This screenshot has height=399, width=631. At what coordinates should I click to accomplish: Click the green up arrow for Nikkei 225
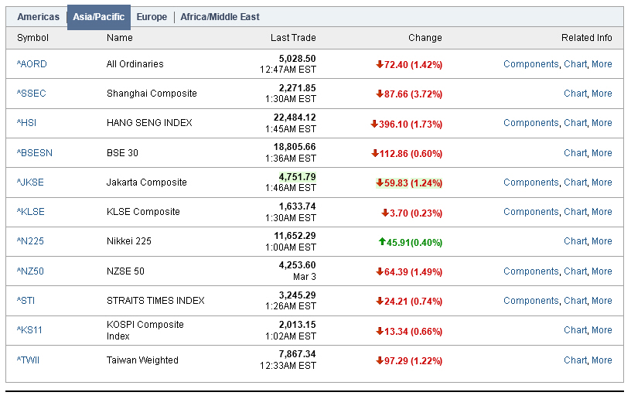pos(382,241)
